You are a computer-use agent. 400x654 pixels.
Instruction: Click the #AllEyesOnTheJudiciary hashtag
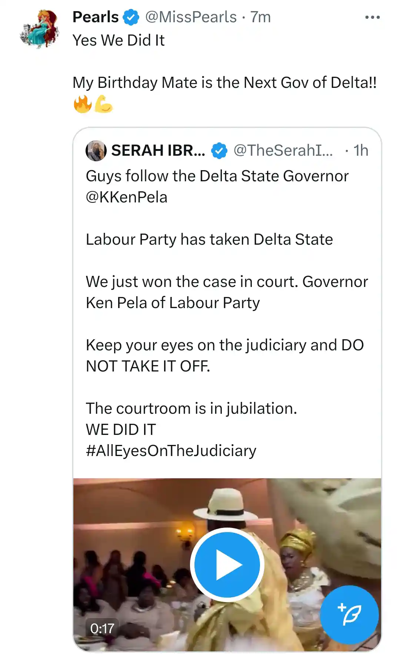click(170, 451)
